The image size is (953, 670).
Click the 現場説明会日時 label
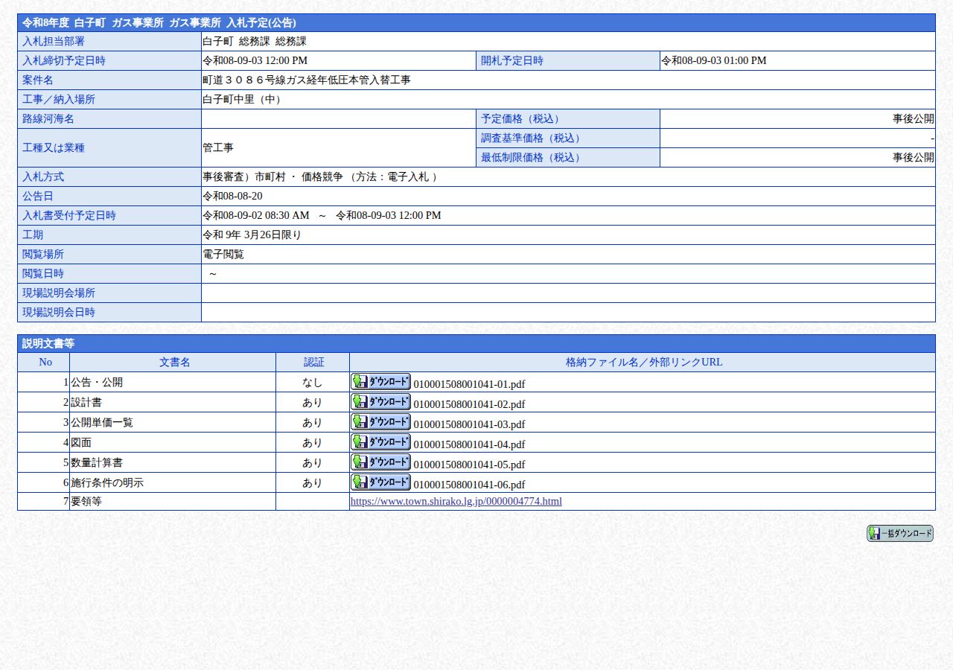point(109,312)
